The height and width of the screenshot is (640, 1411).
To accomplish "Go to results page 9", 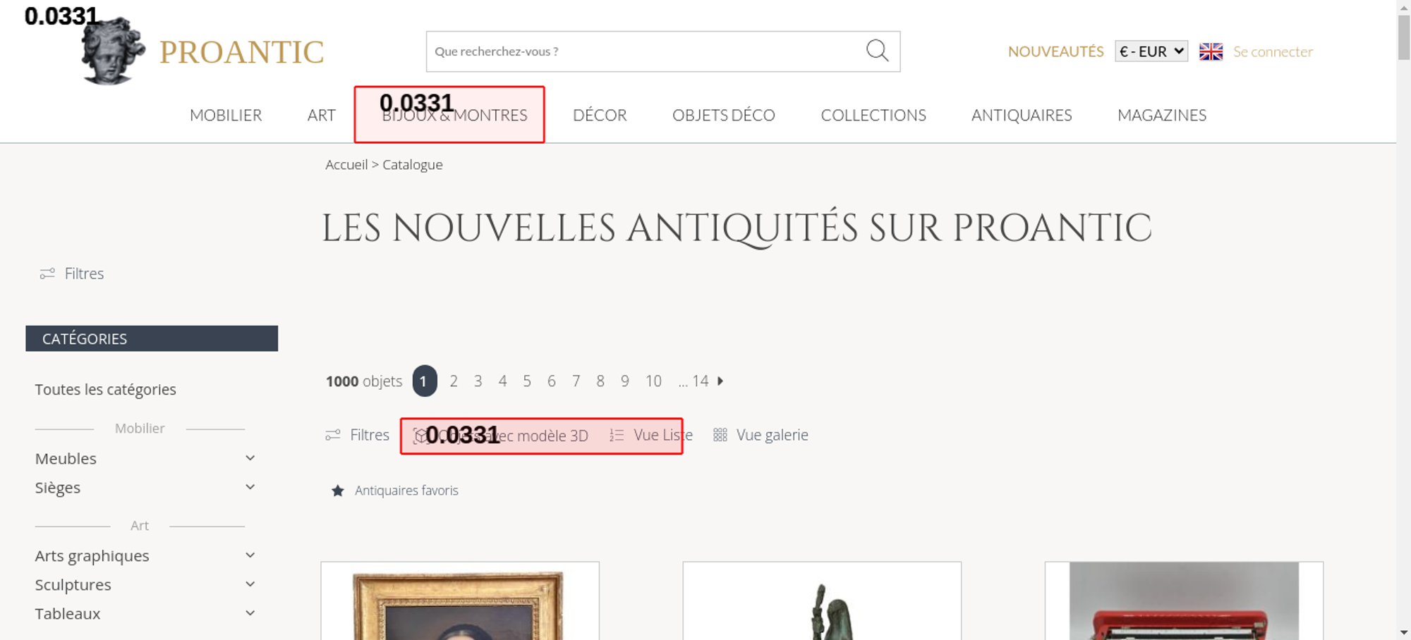I will pos(625,381).
